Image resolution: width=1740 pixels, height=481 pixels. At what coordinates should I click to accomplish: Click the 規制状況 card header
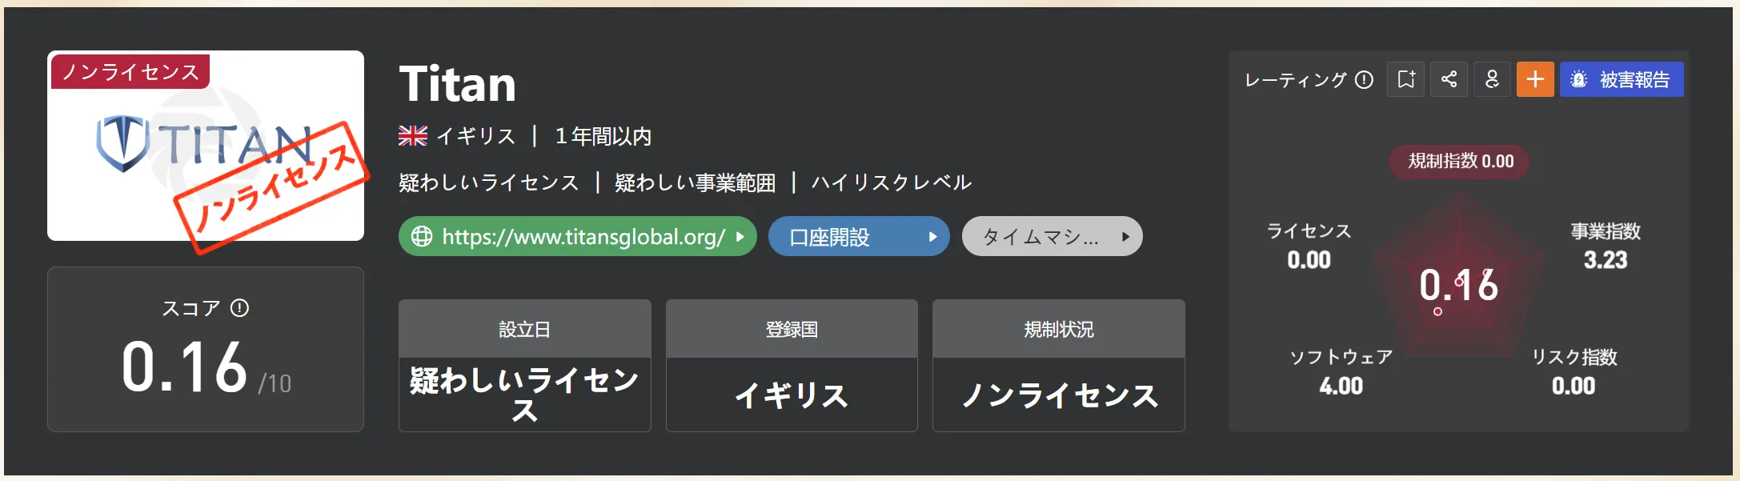pos(1058,329)
